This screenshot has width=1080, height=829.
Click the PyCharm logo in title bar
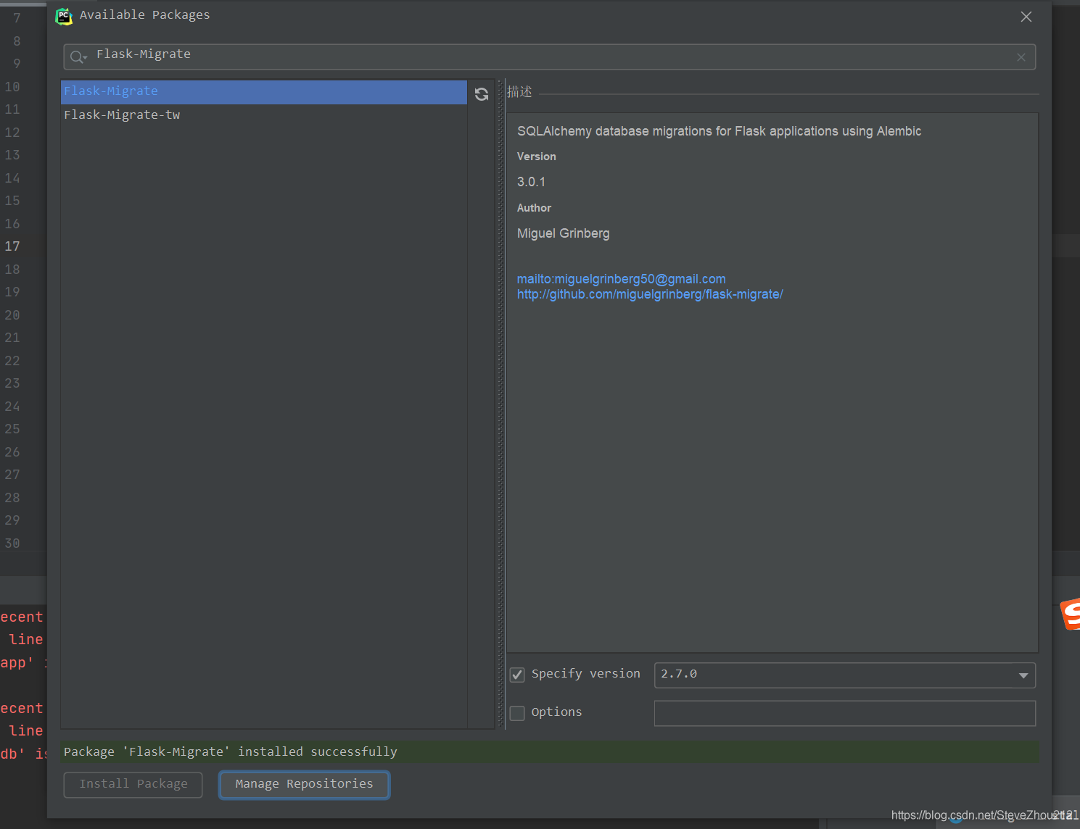tap(64, 16)
